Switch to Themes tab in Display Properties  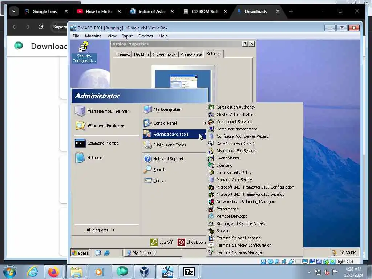(x=123, y=54)
